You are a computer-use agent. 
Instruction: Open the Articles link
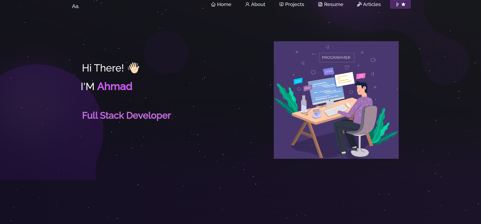click(369, 4)
